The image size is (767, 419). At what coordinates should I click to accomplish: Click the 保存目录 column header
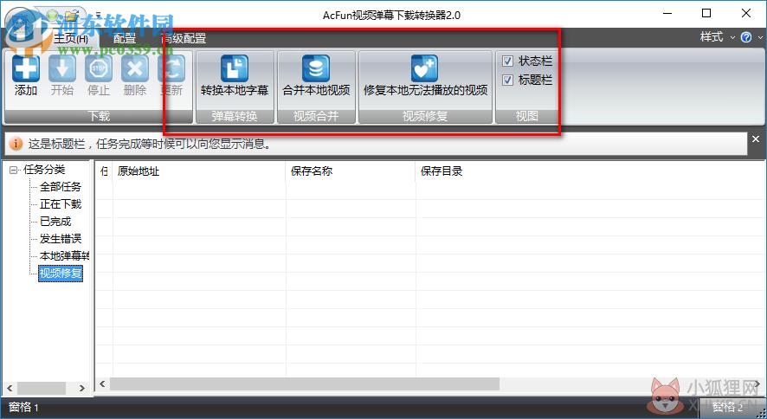(590, 171)
